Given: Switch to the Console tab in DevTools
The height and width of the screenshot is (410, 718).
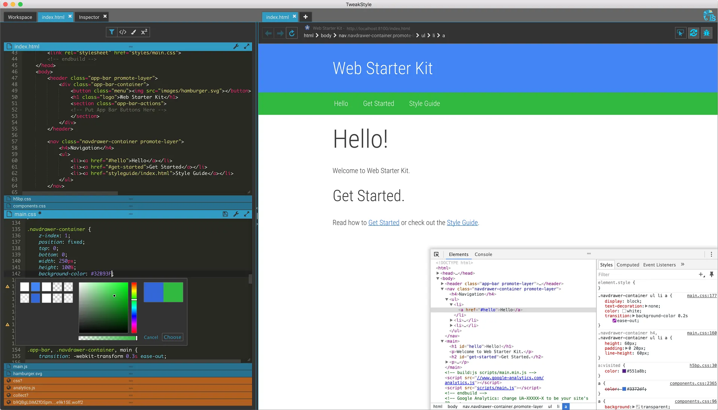Looking at the screenshot, I should point(483,254).
